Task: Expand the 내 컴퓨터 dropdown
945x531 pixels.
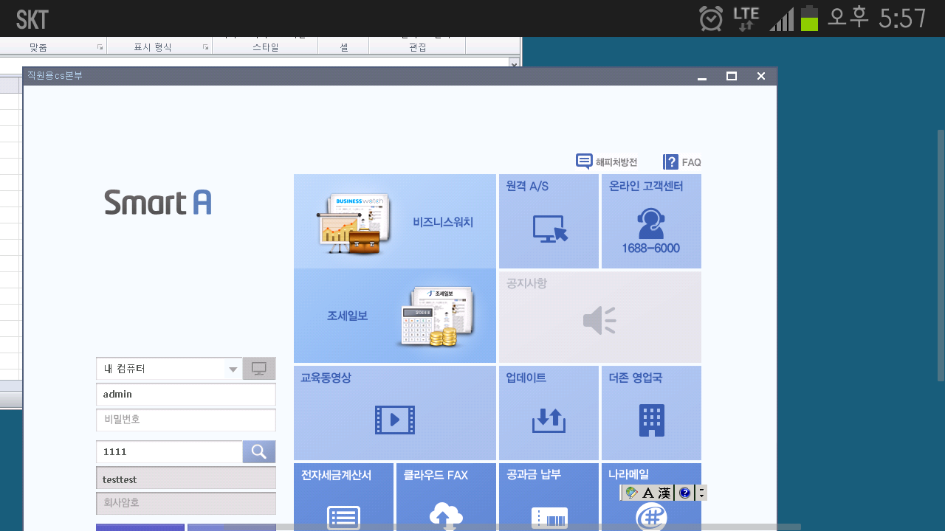Action: point(233,369)
